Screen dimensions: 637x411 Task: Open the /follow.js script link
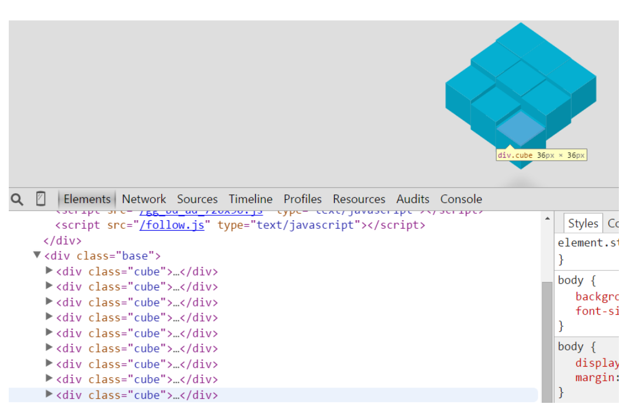coord(172,225)
